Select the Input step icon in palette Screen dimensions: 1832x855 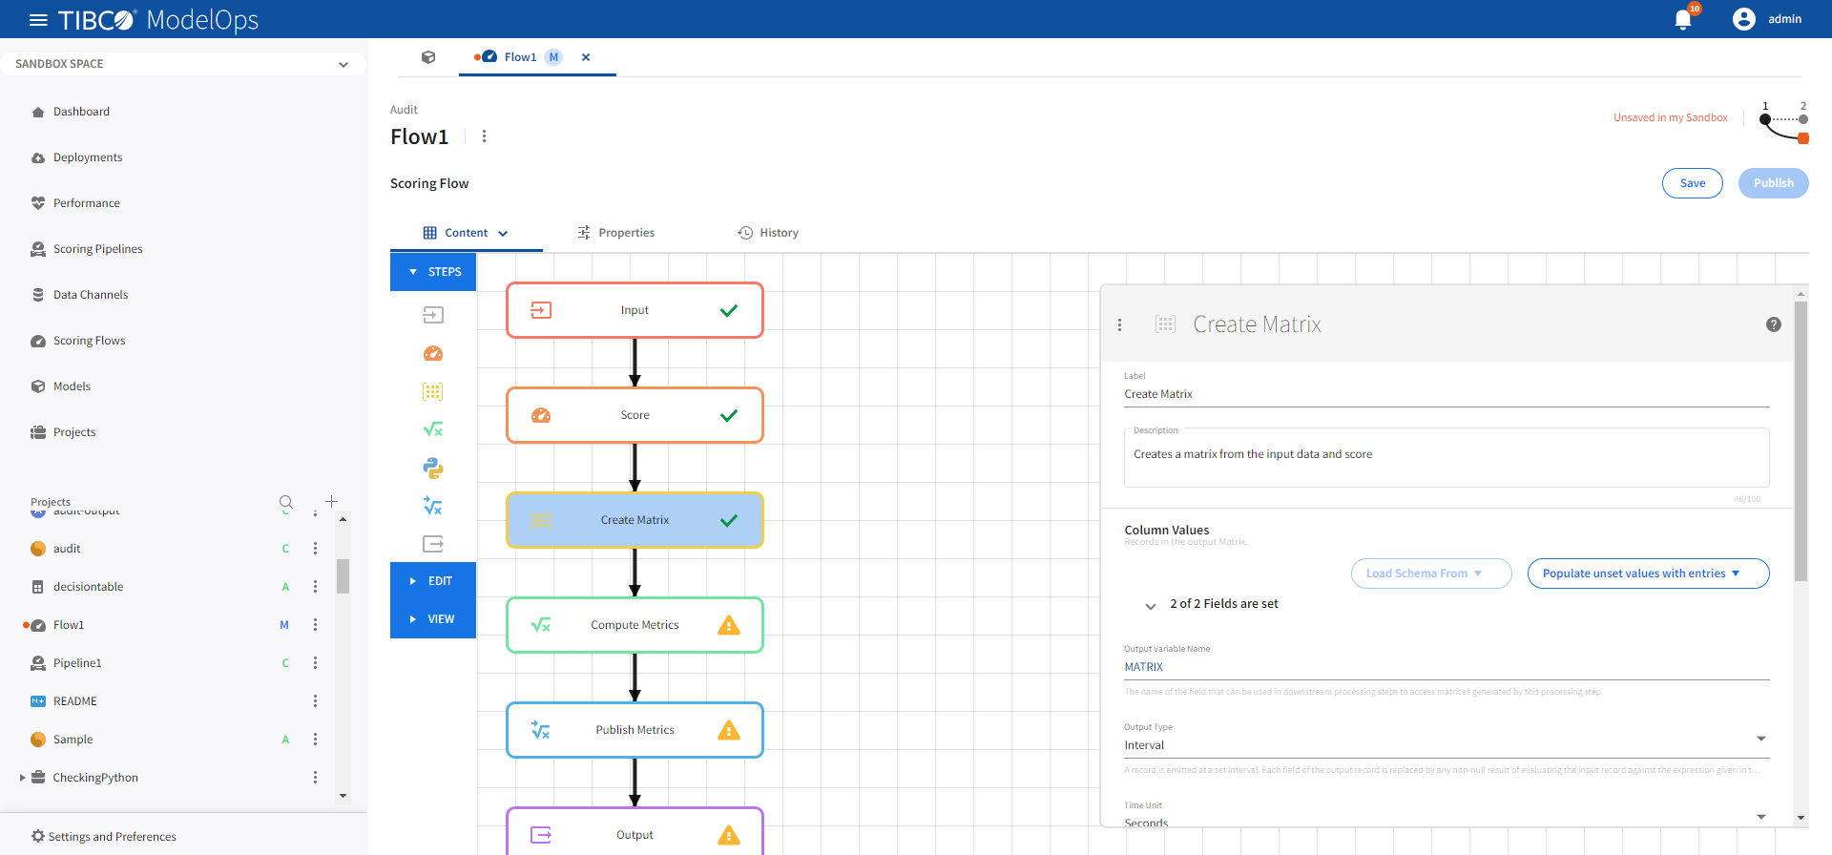point(433,315)
